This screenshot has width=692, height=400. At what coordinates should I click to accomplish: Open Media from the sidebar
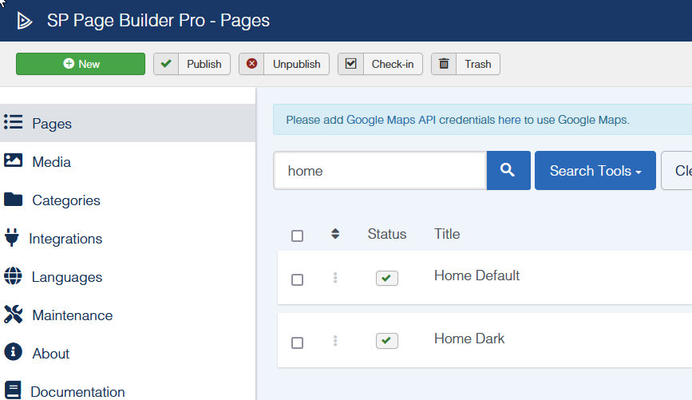[51, 162]
